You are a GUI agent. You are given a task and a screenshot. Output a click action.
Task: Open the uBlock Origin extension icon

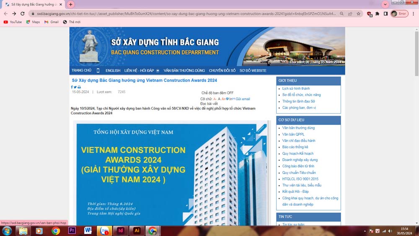(x=370, y=14)
